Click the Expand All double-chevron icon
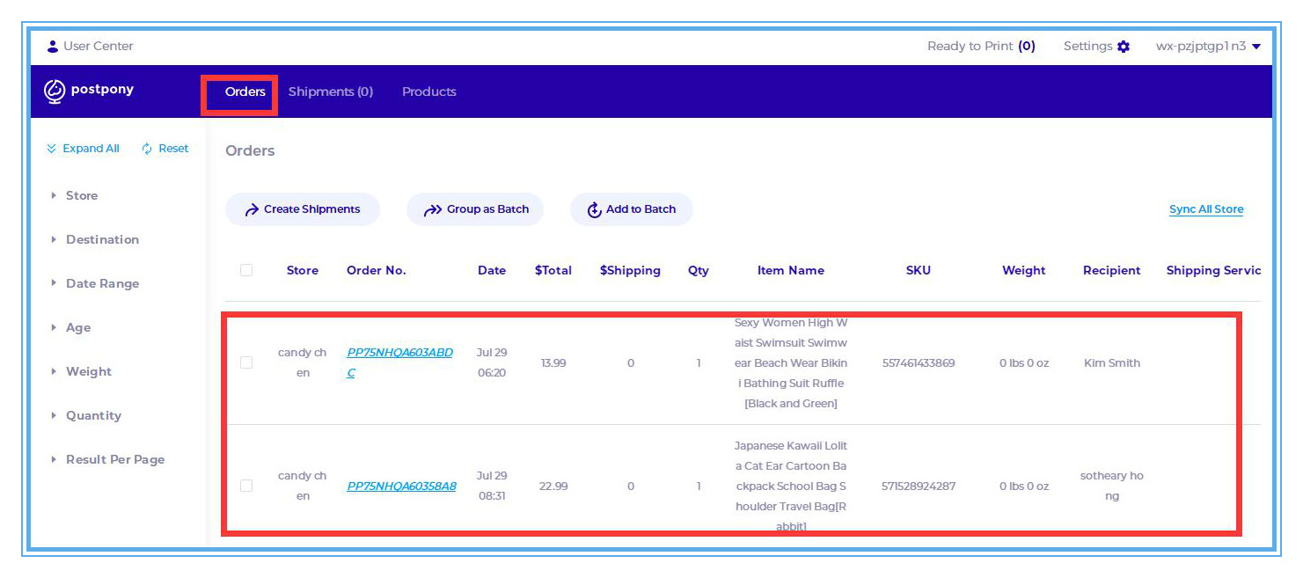 point(52,148)
